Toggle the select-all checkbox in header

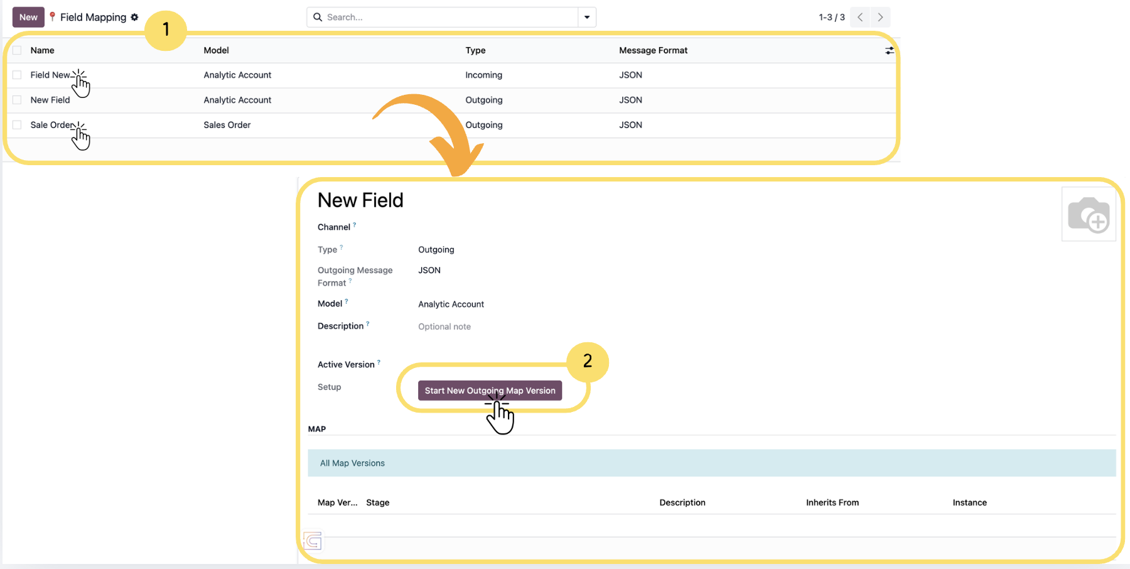coord(17,50)
